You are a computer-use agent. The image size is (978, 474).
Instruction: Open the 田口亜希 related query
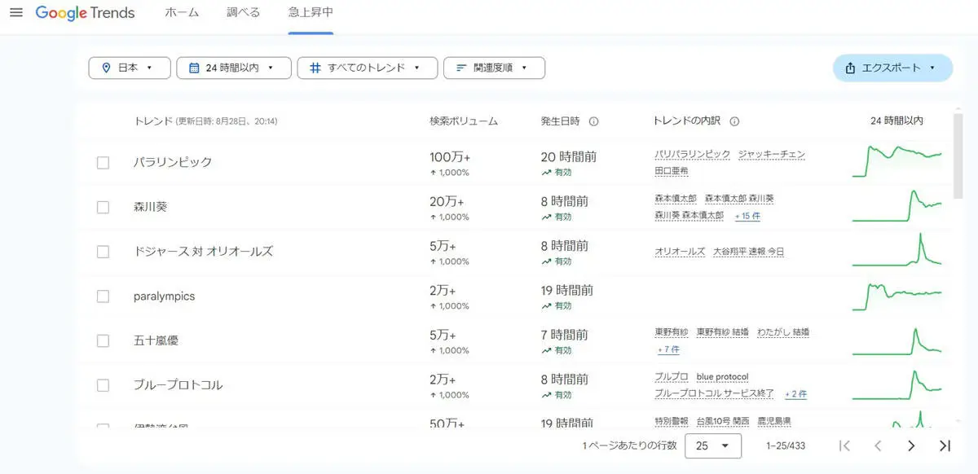click(x=672, y=172)
